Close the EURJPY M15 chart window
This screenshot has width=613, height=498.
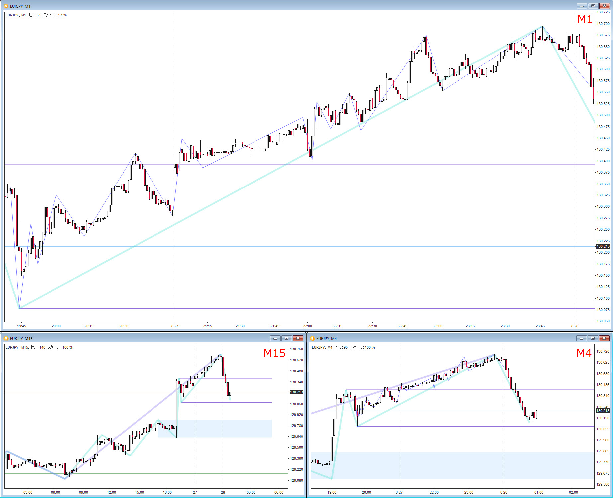point(298,338)
